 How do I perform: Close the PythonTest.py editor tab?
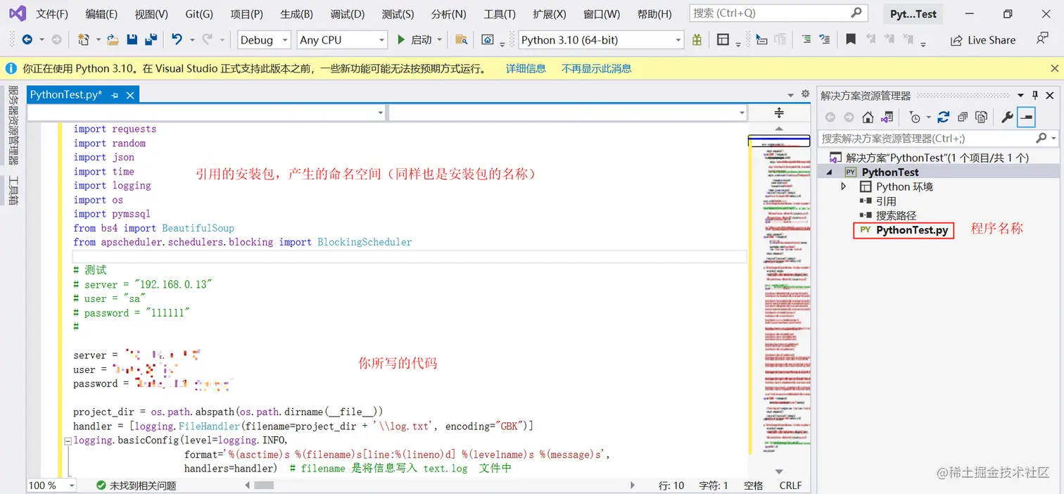point(129,94)
